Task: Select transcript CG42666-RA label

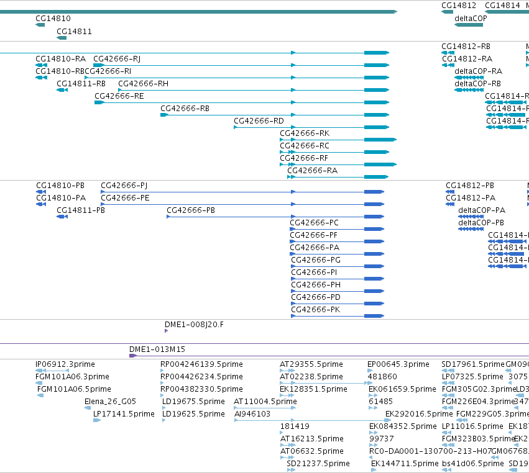Action: 313,171
